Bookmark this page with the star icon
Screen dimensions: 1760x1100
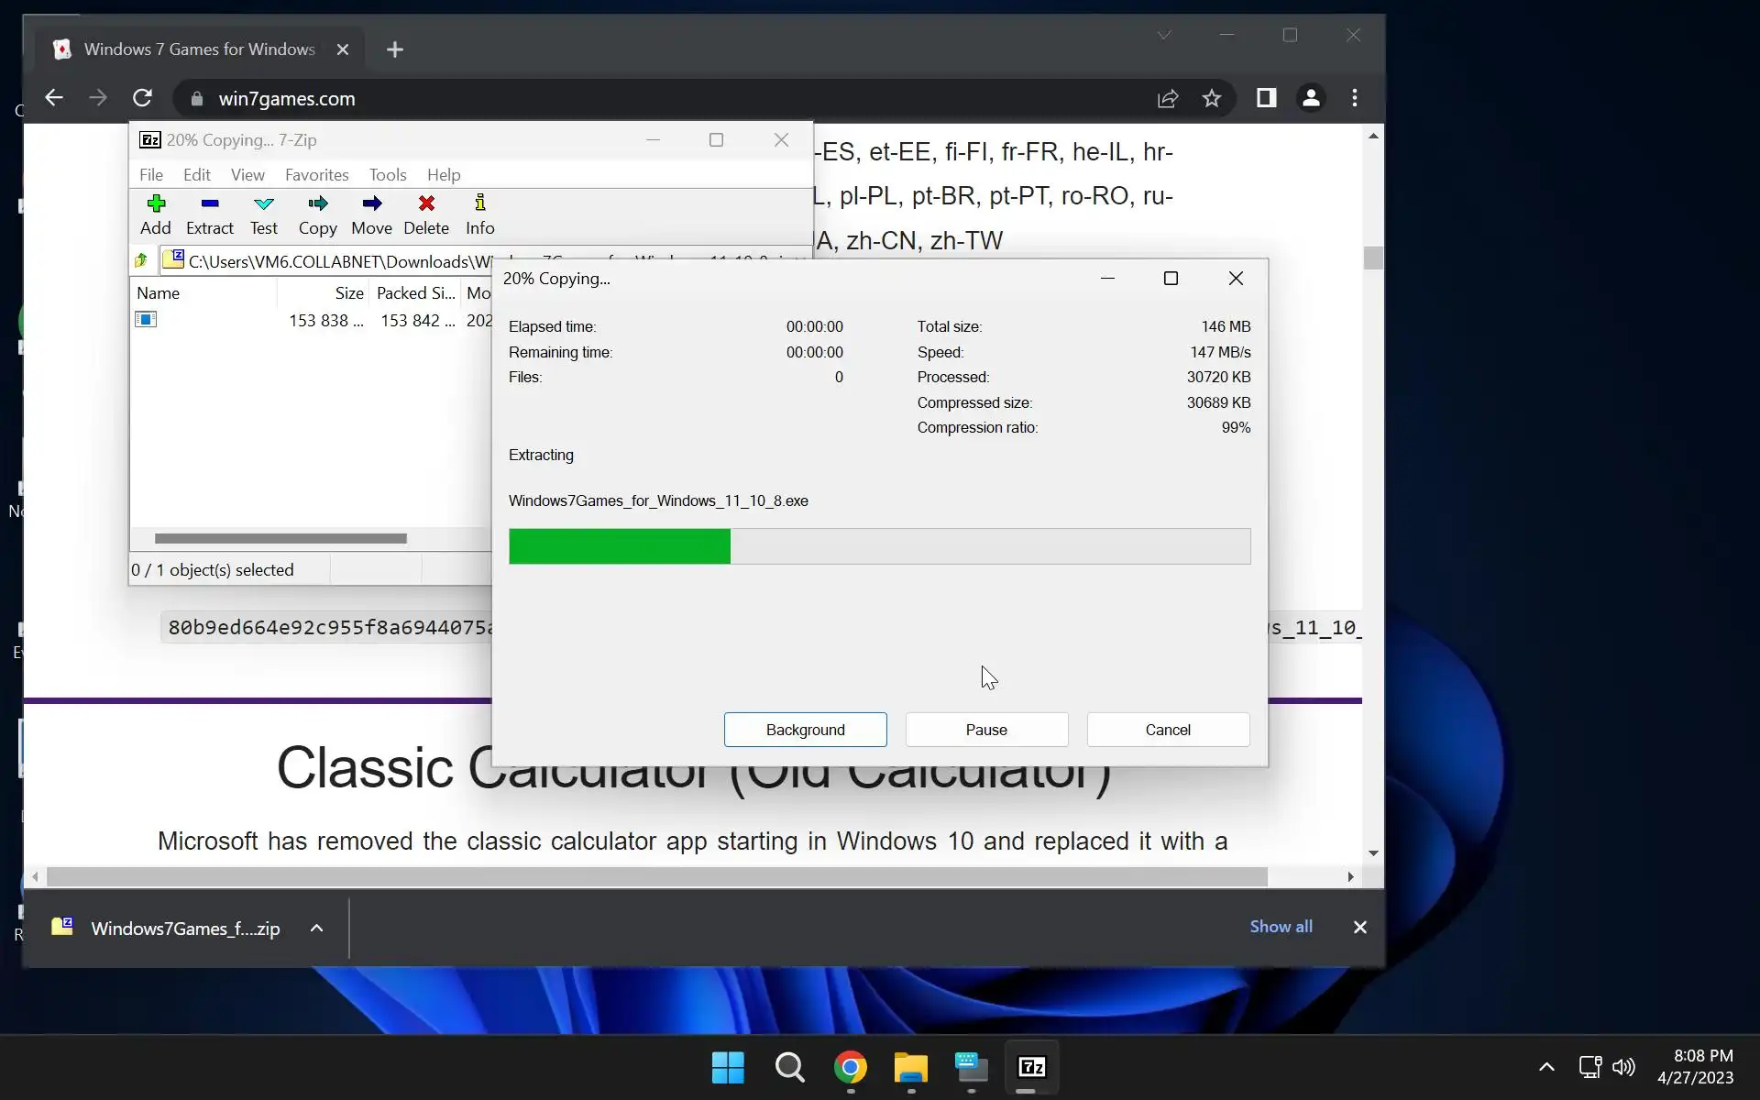click(x=1212, y=98)
